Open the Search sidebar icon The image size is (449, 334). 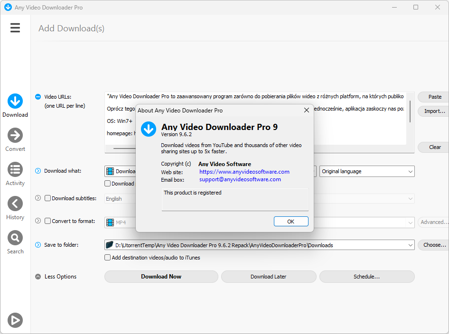tap(15, 238)
